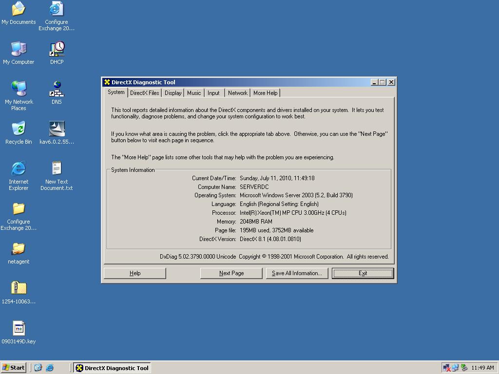Switch to the DirectX Files tab
This screenshot has width=499, height=374.
coord(144,93)
